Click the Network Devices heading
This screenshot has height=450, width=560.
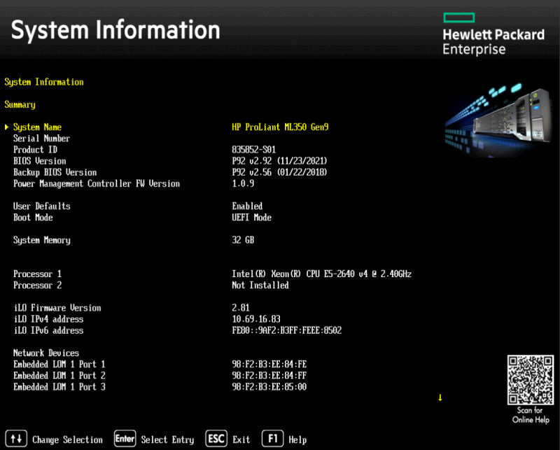coord(46,353)
